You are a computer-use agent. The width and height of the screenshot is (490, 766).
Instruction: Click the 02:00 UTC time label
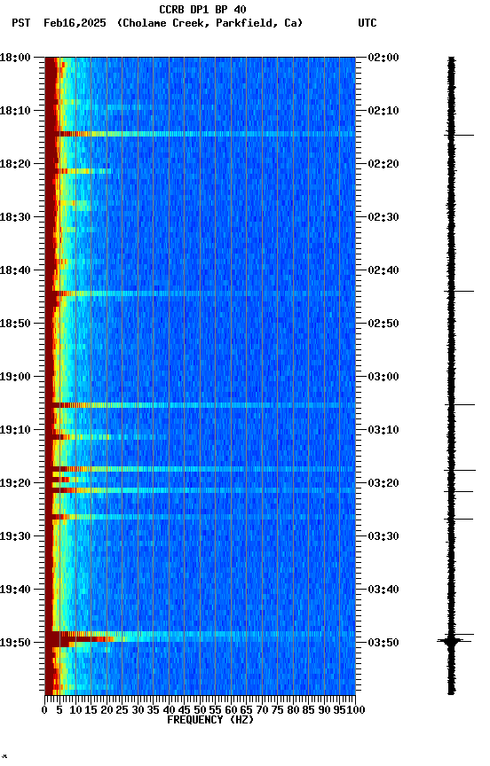(383, 58)
